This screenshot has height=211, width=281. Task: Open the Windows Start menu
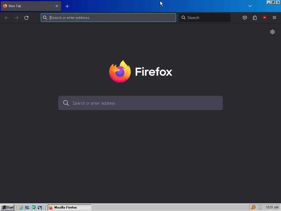7,207
